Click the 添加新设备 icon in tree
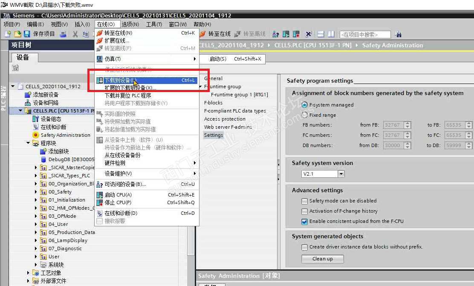Screen dimensions: 474x286 pos(28,95)
